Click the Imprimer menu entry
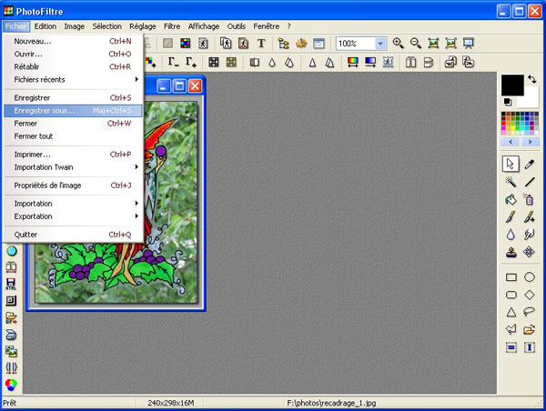Image resolution: width=546 pixels, height=411 pixels. point(73,155)
